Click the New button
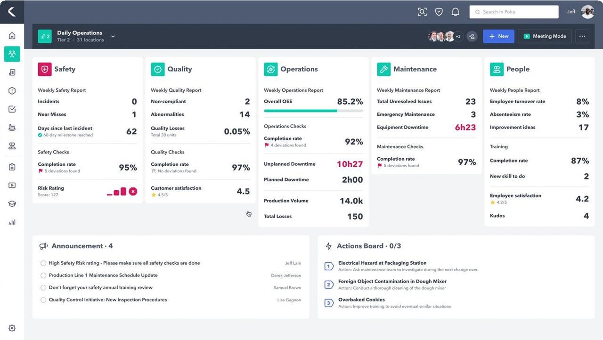Screen dimensions: 603x340 (498, 36)
